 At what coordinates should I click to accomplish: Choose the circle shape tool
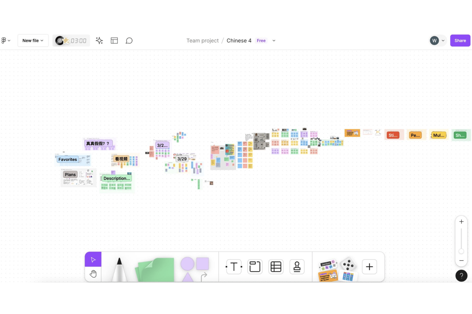[188, 264]
